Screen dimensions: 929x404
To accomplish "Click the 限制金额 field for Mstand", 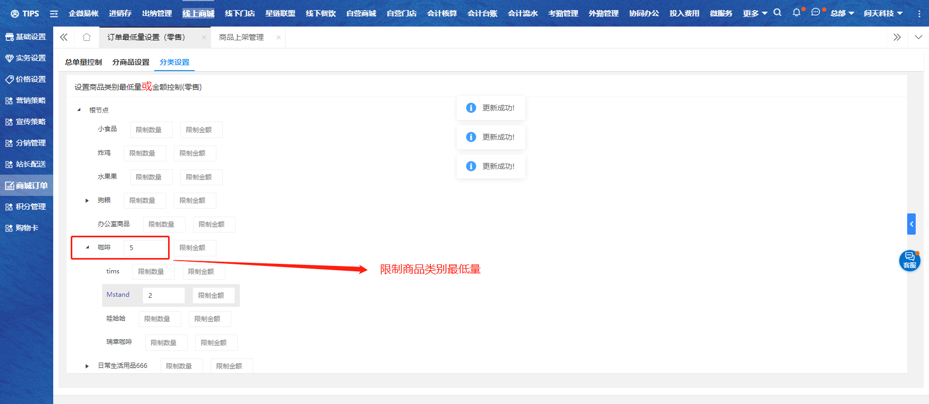I will (213, 295).
